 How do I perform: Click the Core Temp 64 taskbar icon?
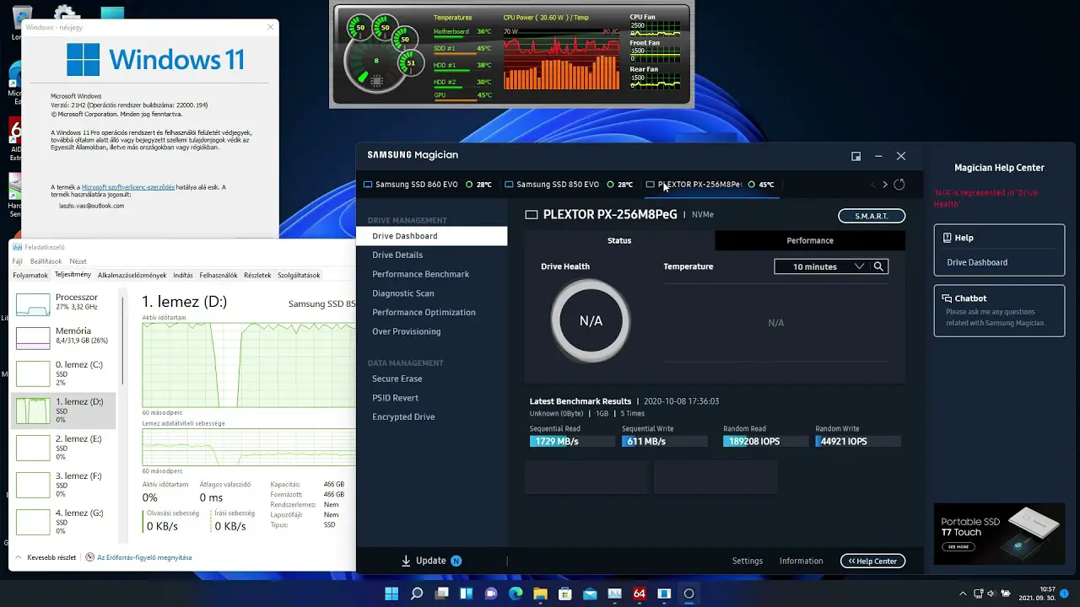(640, 594)
